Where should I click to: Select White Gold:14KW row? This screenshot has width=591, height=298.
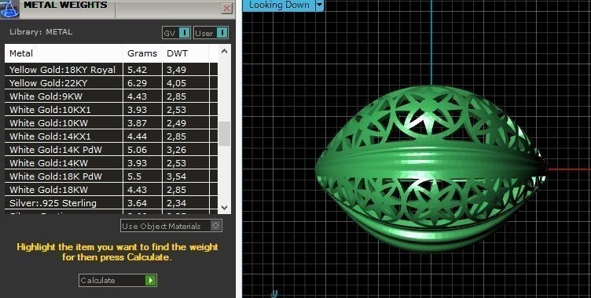pos(111,163)
